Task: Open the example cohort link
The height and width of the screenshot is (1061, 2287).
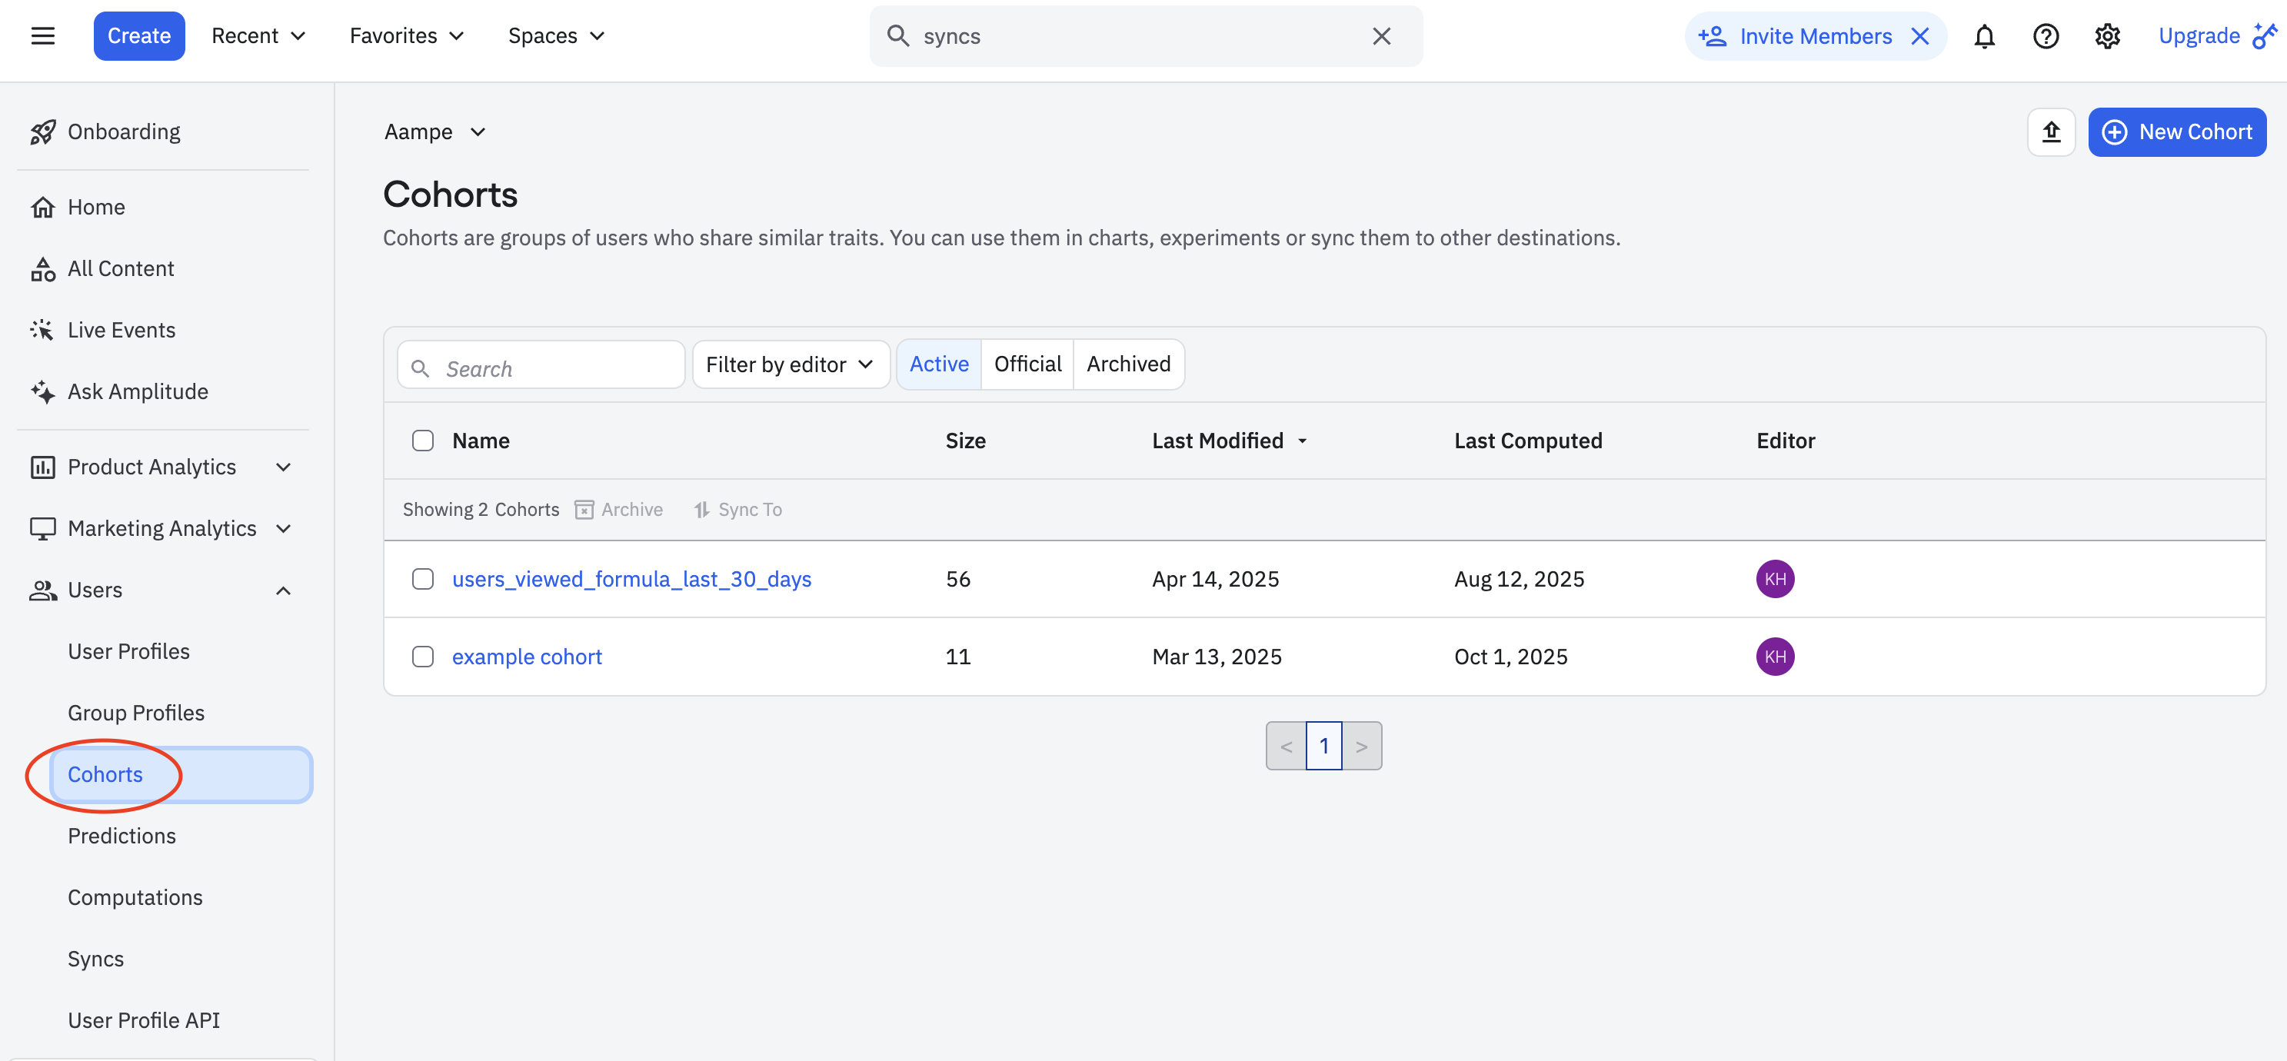Action: 527,656
